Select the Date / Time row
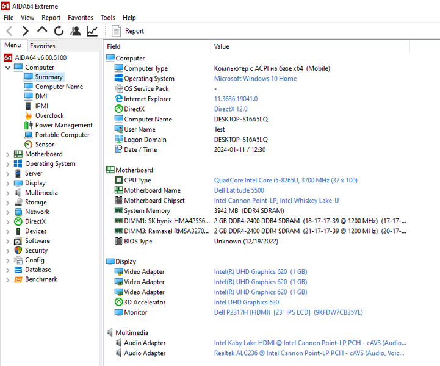This screenshot has height=366, width=440. 257,150
